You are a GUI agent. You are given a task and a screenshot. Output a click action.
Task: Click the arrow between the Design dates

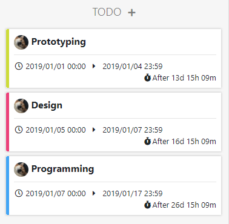[x=94, y=130]
